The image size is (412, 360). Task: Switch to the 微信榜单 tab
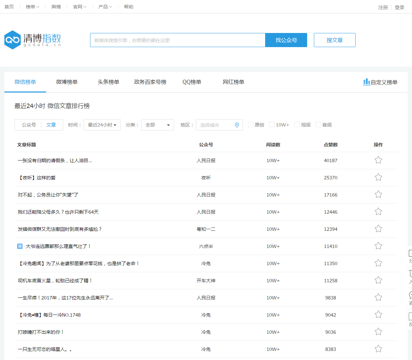[x=25, y=82]
